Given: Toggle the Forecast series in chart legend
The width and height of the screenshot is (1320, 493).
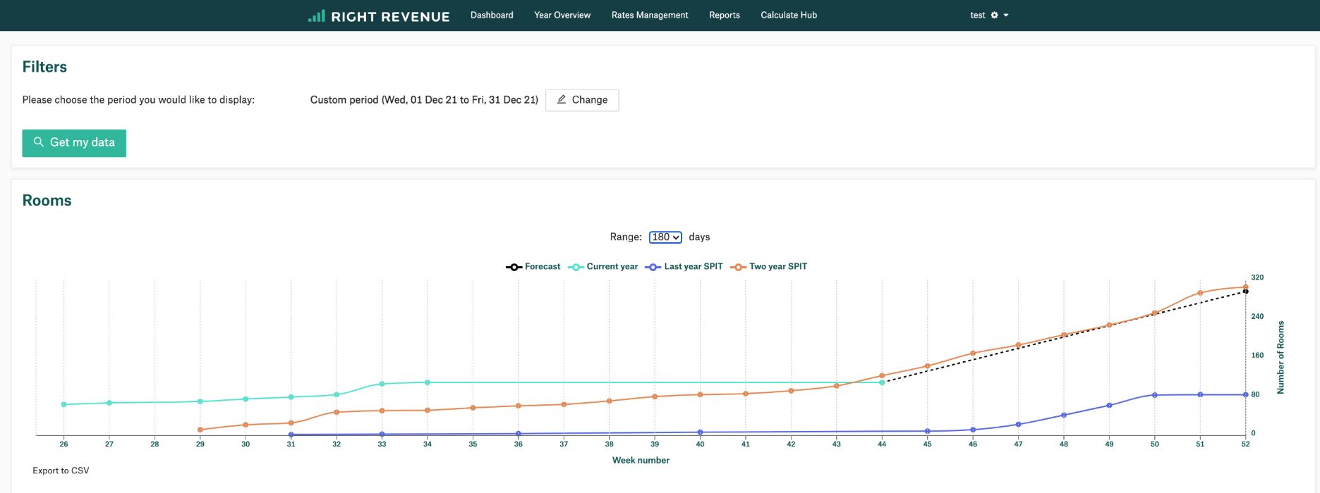Looking at the screenshot, I should coord(533,267).
